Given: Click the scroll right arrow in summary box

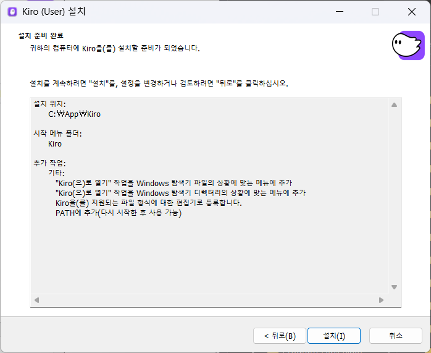Looking at the screenshot, I should (x=381, y=300).
